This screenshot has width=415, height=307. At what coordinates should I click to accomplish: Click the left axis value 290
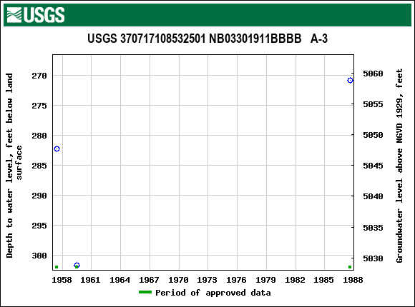(39, 196)
